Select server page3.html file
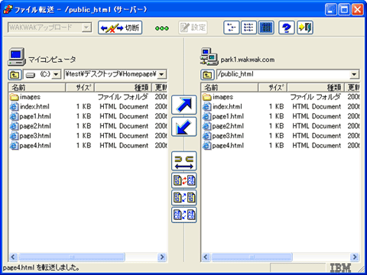 (x=223, y=136)
